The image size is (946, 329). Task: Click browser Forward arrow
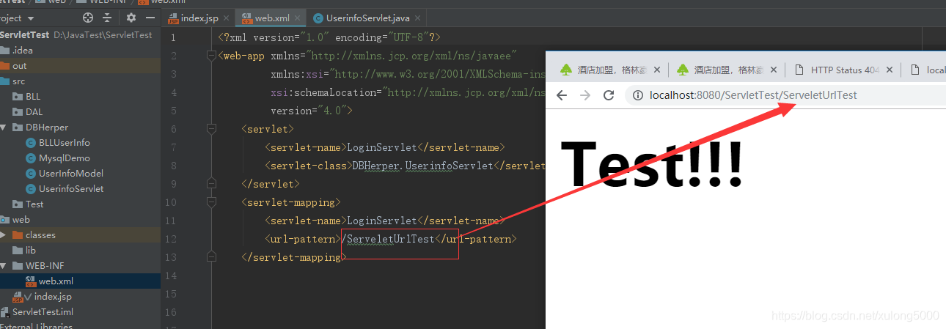(x=585, y=95)
